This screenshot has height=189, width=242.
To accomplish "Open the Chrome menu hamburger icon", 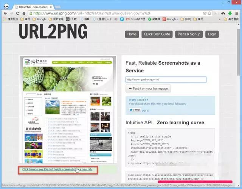I will pyautogui.click(x=237, y=12).
